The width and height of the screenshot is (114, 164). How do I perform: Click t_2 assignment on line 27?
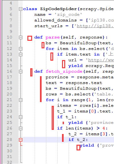click(72, 134)
